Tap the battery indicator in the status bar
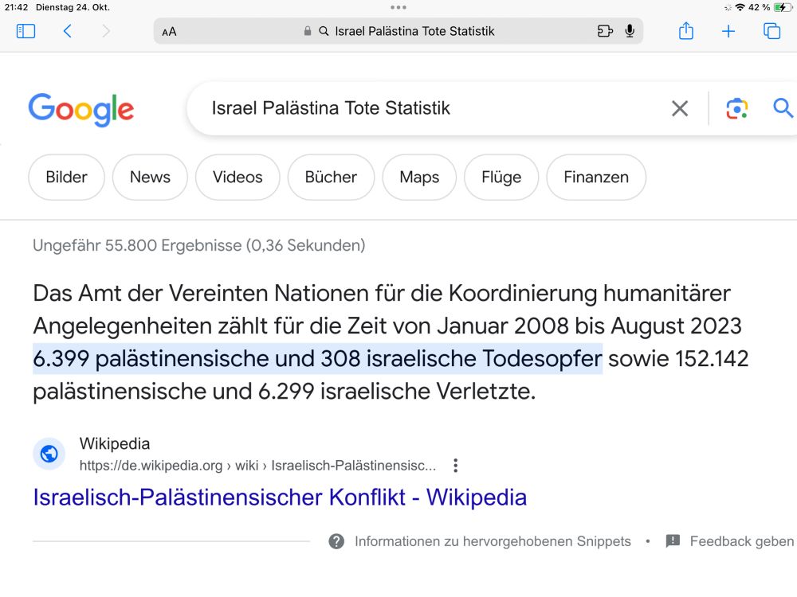This screenshot has height=597, width=797. click(x=783, y=8)
